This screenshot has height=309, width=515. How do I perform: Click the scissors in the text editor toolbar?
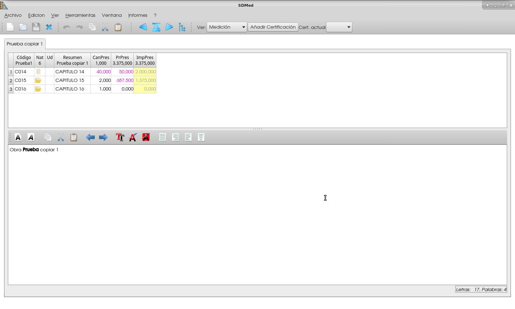pos(61,137)
